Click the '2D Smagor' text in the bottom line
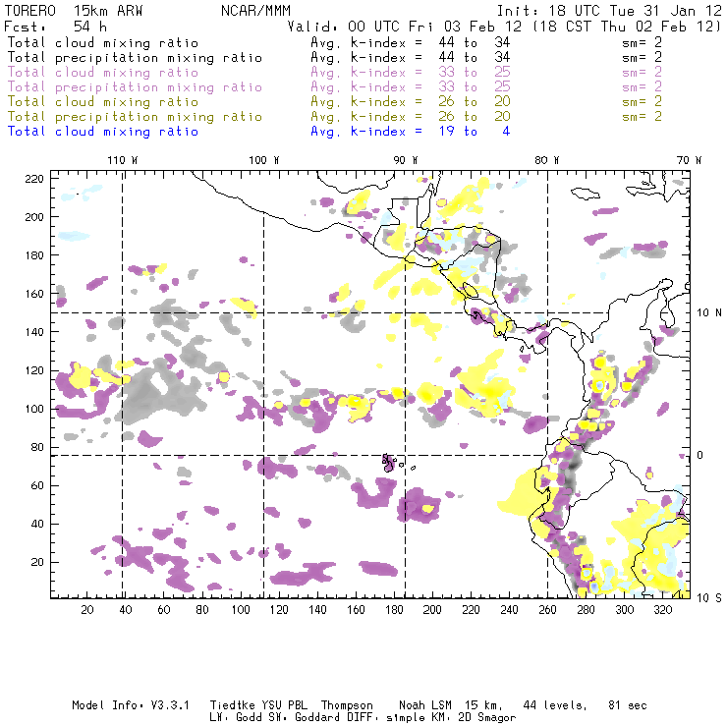727x727 pixels. click(487, 718)
